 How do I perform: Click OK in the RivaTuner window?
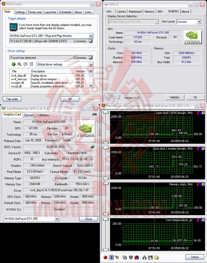70,99
